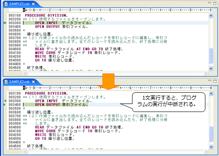Click the GO TO line 004300 in upper editor
The height and width of the screenshot is (156, 219).
[x=55, y=60]
